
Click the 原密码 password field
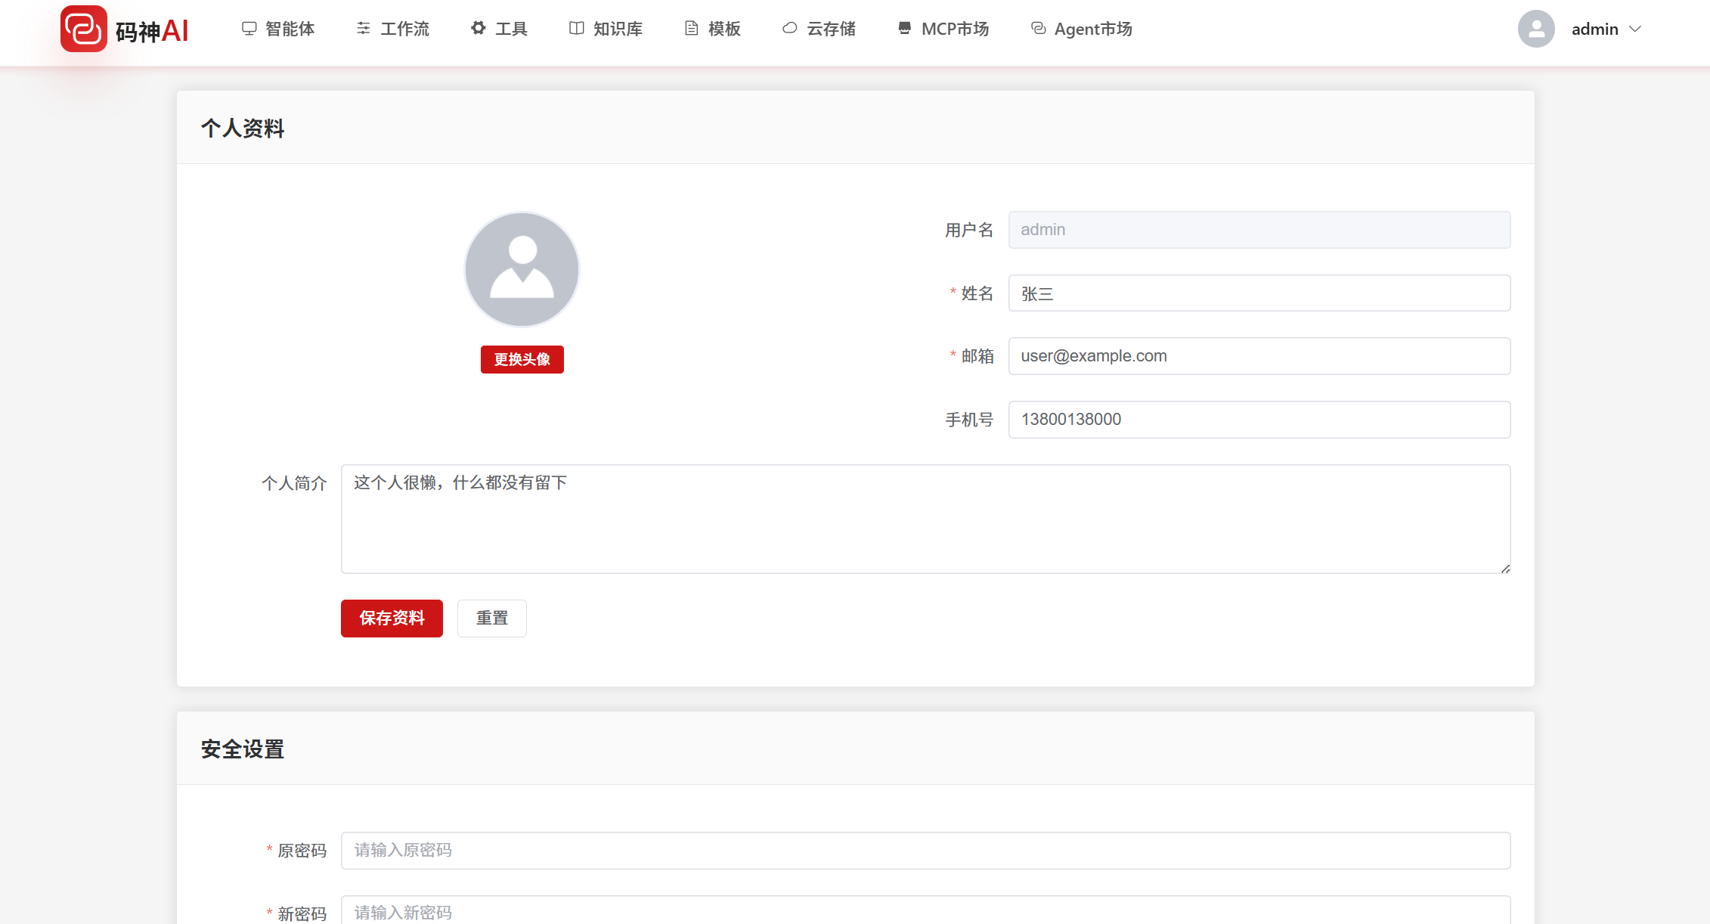(925, 851)
